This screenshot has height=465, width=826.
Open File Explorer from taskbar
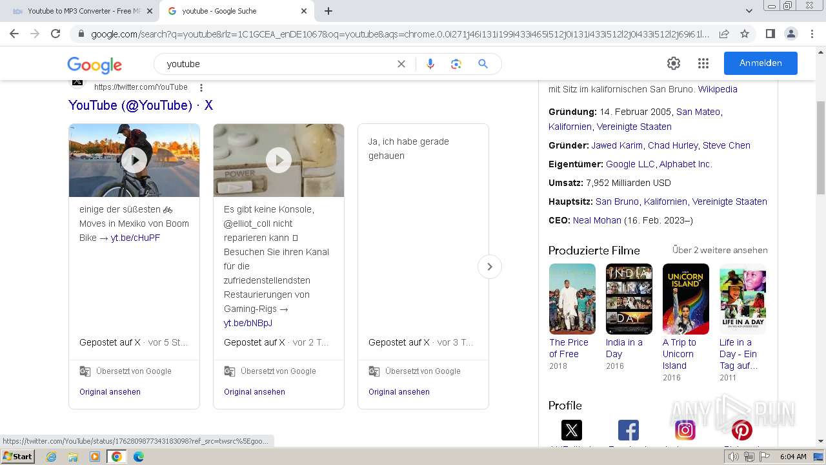[73, 457]
